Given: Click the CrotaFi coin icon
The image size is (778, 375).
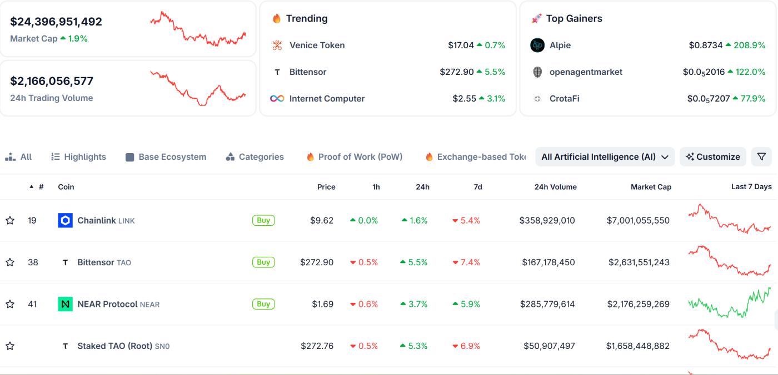Looking at the screenshot, I should coord(537,99).
